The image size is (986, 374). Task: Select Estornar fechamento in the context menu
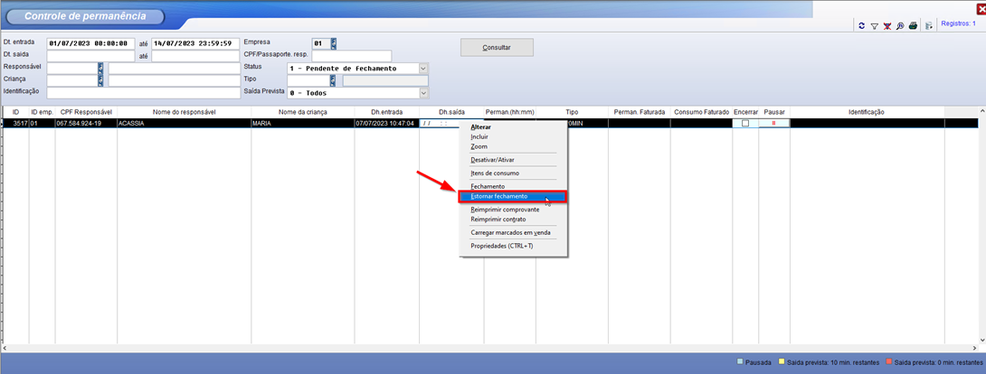point(513,196)
